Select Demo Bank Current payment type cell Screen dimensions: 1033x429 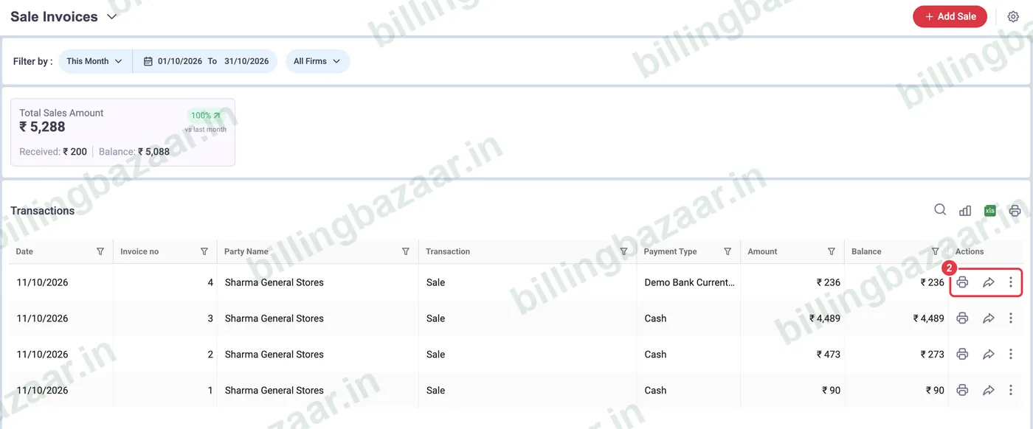point(689,282)
